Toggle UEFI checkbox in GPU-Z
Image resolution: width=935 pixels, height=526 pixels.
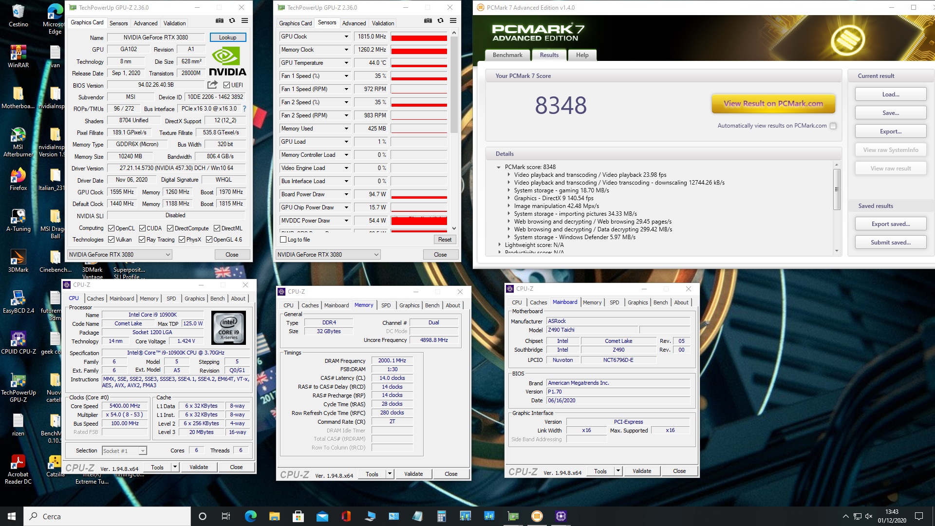click(x=226, y=85)
